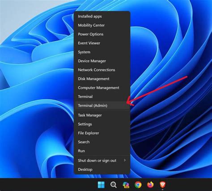Screen dimensions: 212x191
Task: Open the Copilot icon on the taskbar
Action: pyautogui.click(x=126, y=185)
